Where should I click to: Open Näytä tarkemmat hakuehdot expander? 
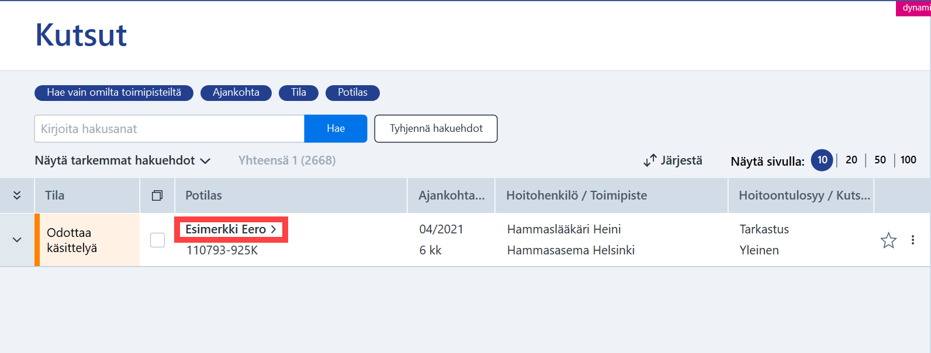[122, 160]
